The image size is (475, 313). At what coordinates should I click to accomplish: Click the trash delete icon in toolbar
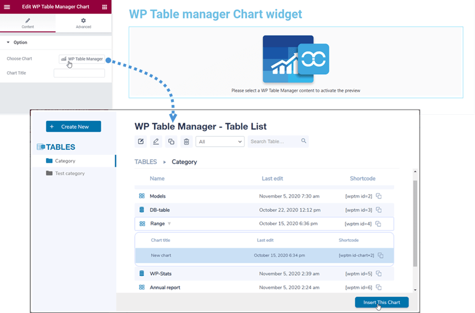pos(187,142)
